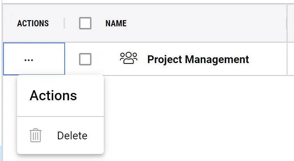Toggle the select-all checkbox in table header
This screenshot has height=161, width=294.
point(85,24)
